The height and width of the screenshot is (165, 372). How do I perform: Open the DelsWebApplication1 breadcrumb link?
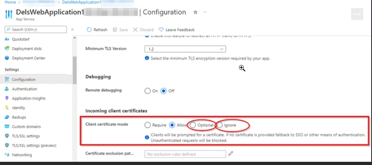(x=81, y=2)
